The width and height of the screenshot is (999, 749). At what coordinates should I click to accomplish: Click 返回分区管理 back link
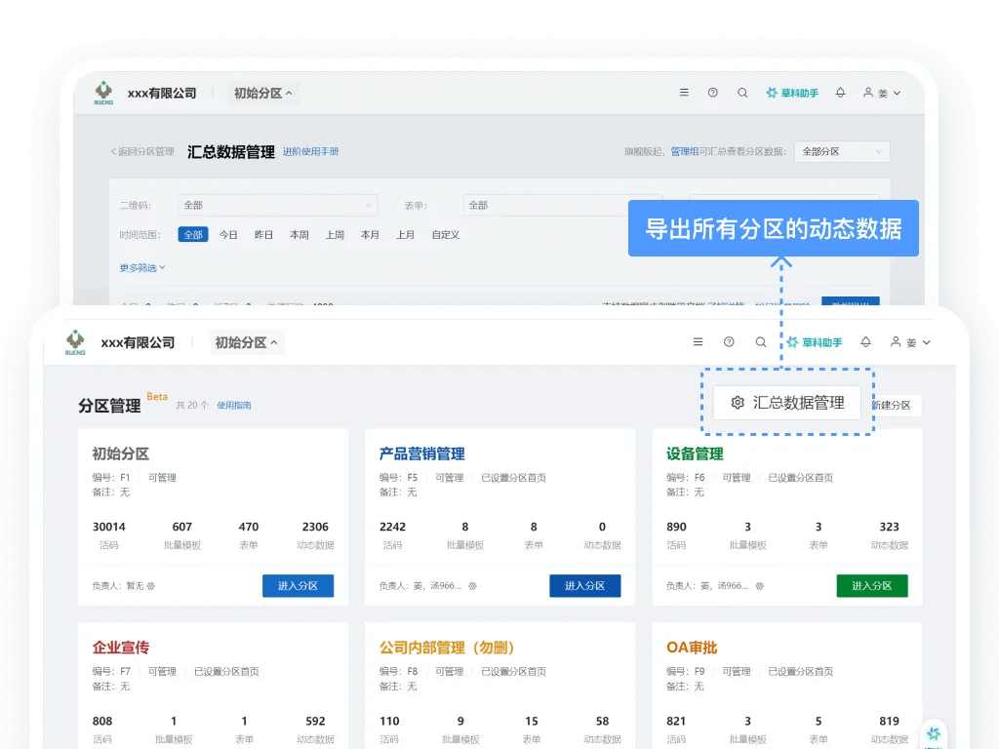[142, 151]
